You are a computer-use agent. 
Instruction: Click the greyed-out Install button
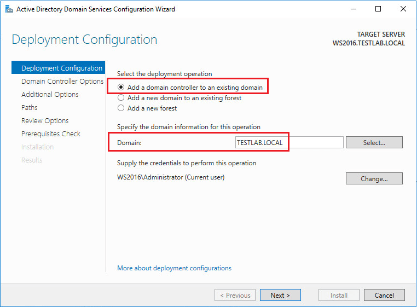[339, 296]
